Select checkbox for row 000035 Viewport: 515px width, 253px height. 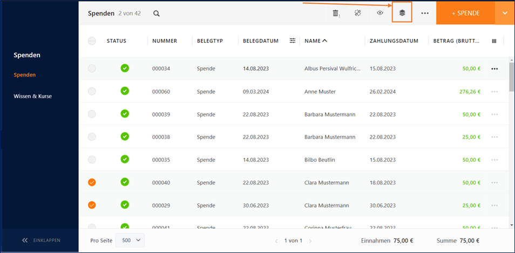[92, 160]
